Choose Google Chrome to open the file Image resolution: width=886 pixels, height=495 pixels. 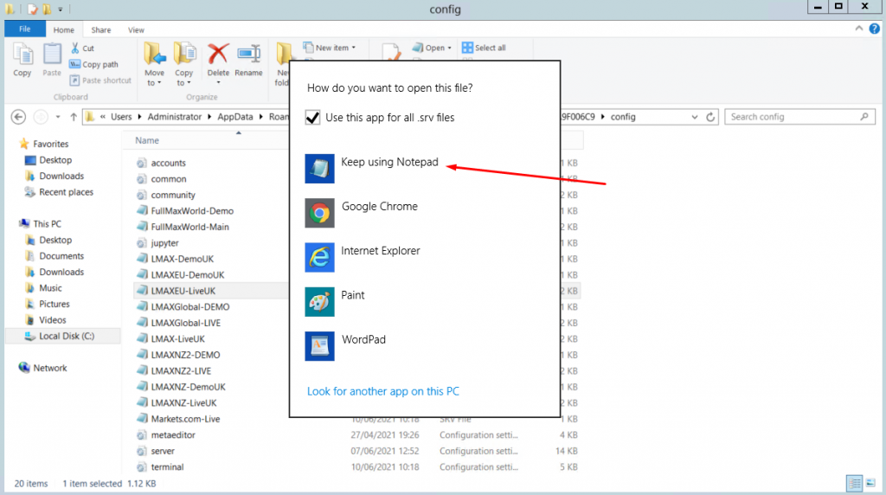[x=379, y=208]
